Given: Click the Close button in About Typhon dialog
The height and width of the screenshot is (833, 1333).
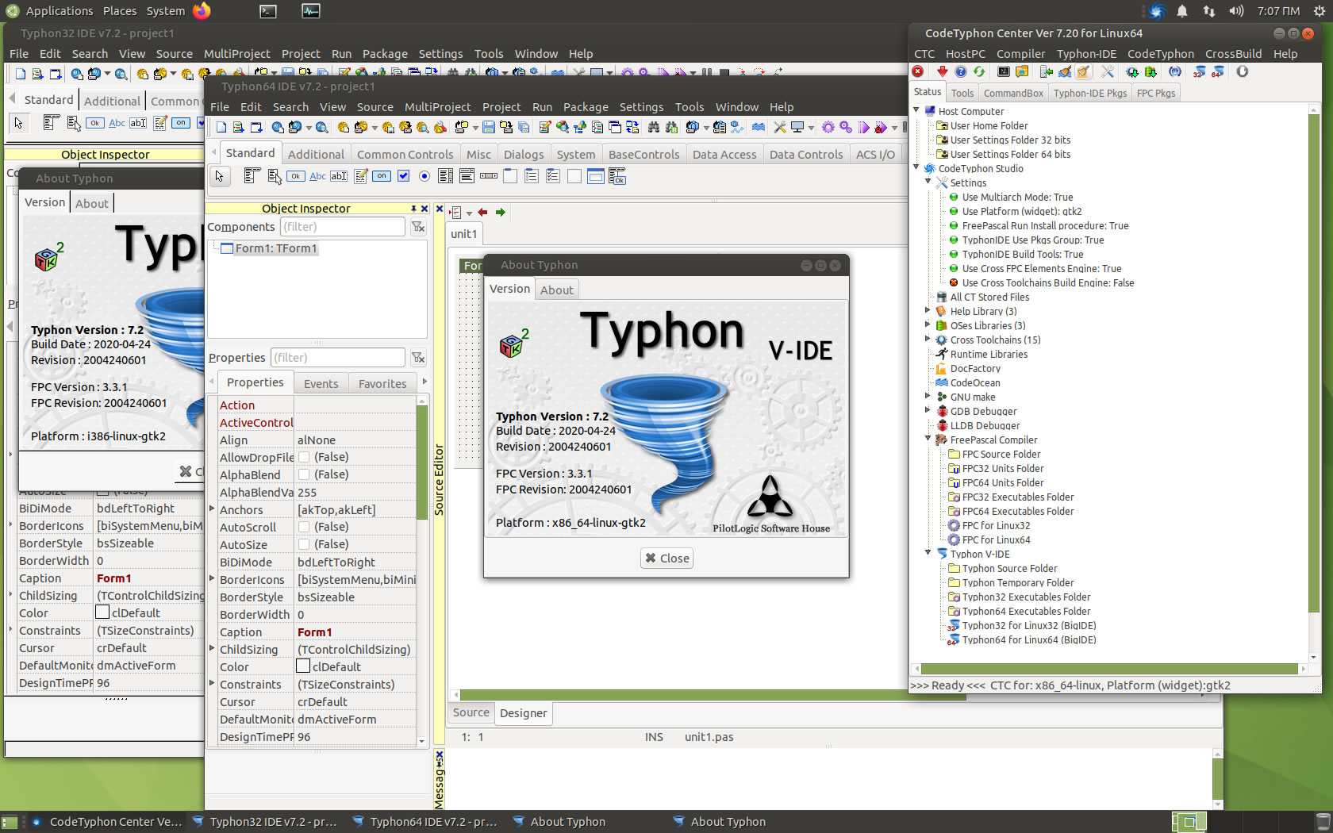Looking at the screenshot, I should (x=667, y=559).
